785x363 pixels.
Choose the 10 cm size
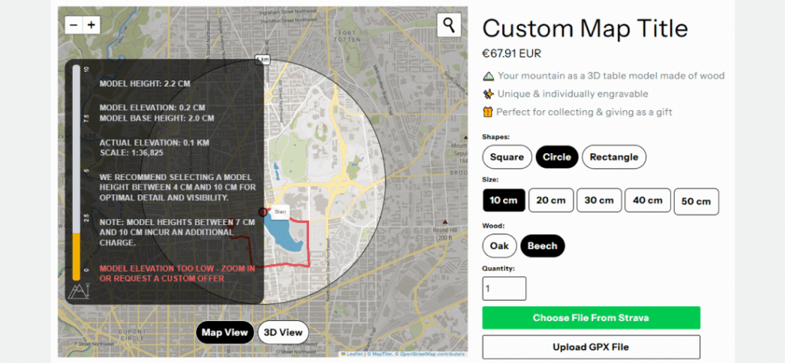pyautogui.click(x=504, y=200)
